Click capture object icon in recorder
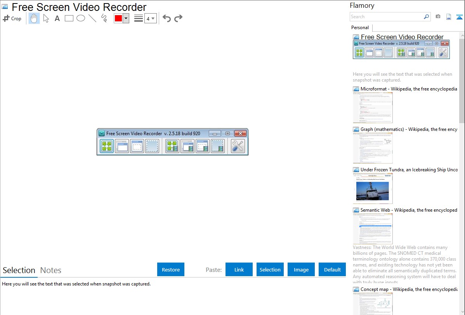The height and width of the screenshot is (315, 465). (x=137, y=146)
